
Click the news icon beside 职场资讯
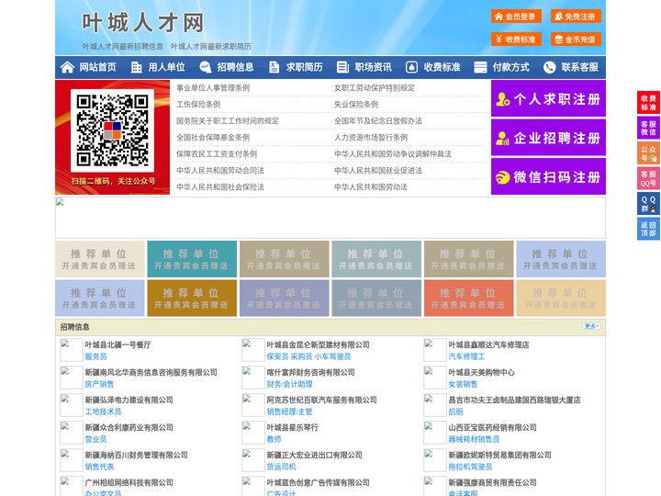click(342, 67)
